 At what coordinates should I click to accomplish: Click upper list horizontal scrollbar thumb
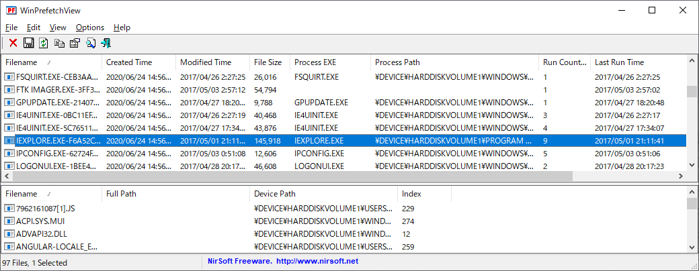pos(293,176)
